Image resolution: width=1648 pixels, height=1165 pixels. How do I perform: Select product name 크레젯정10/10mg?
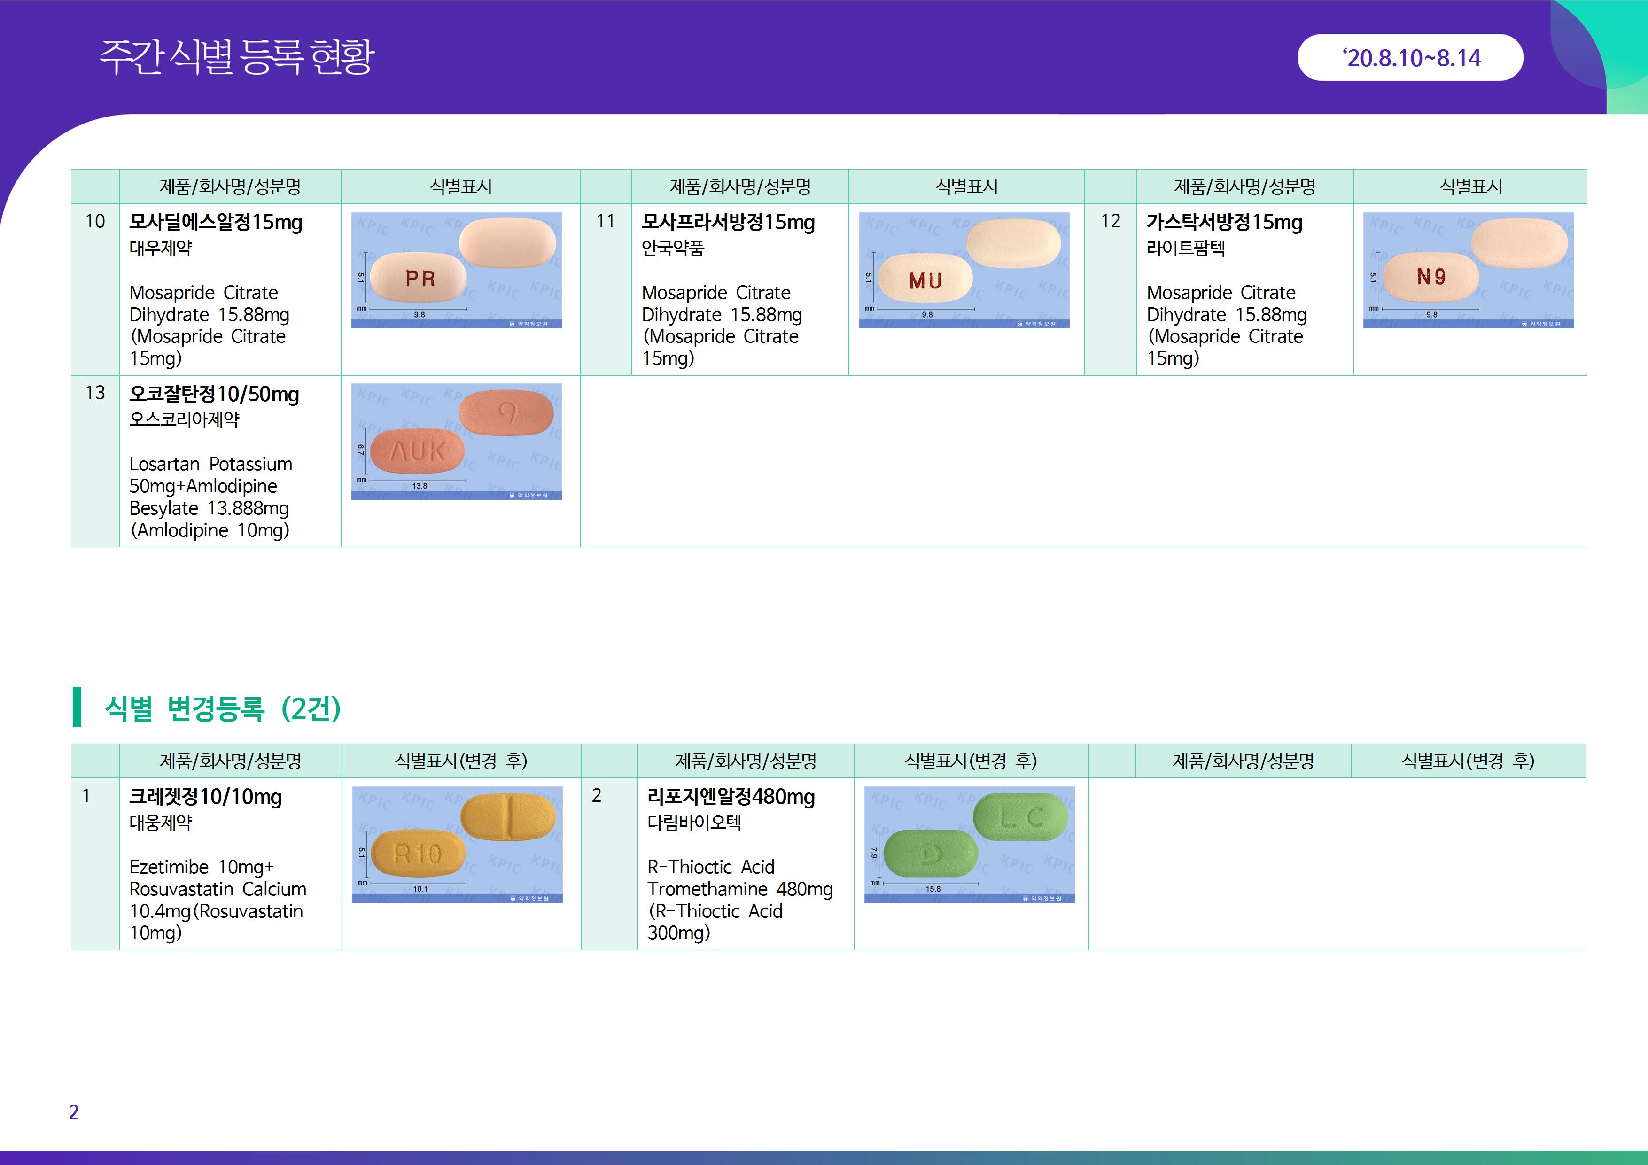(x=205, y=797)
